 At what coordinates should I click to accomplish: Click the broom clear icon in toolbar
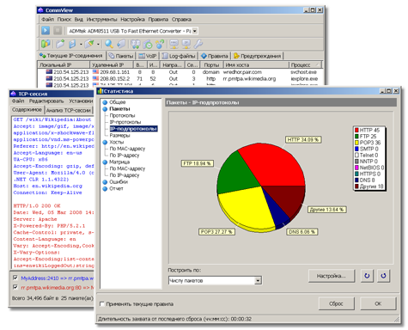89,44
